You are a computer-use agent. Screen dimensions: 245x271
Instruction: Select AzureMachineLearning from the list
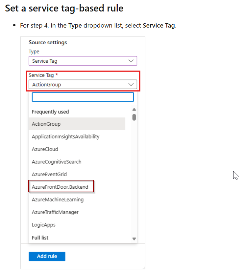coord(77,199)
